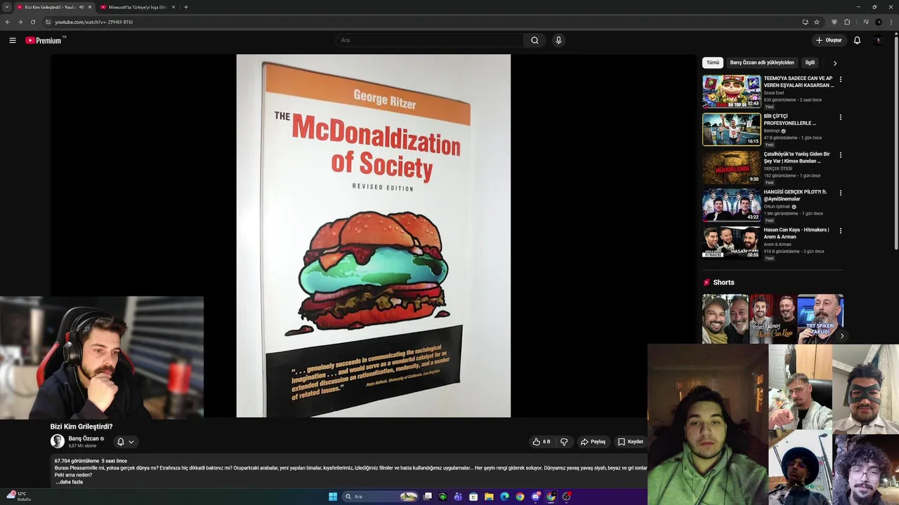The width and height of the screenshot is (899, 505).
Task: Click into the YouTube Ara search field
Action: pos(428,40)
